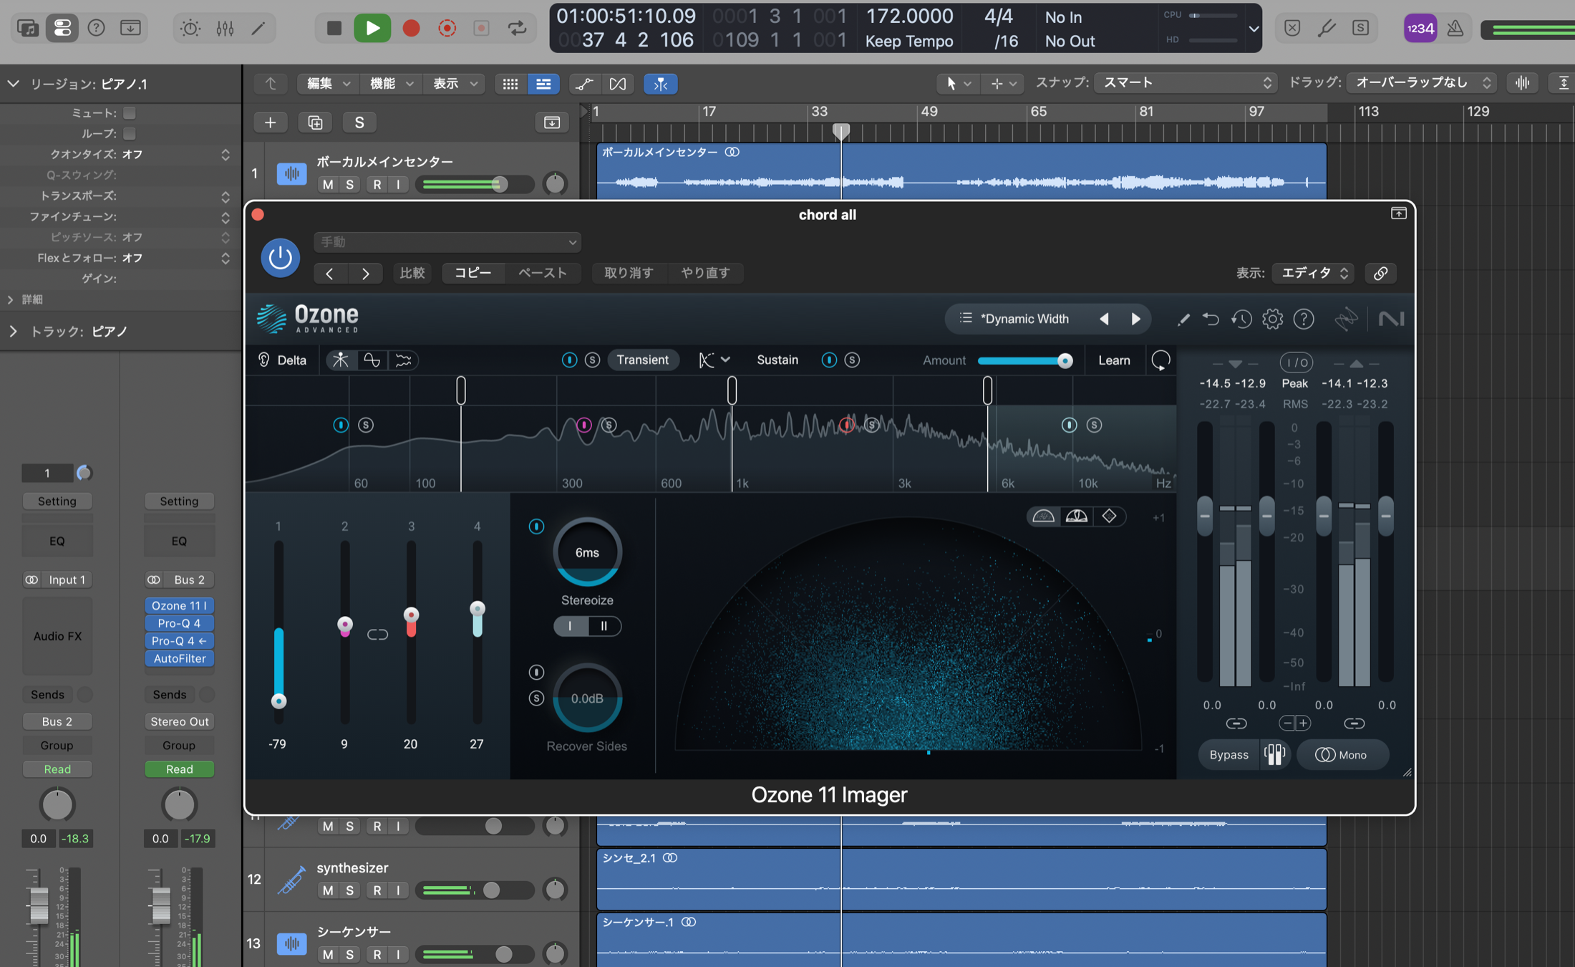
Task: Toggle the Cycle loop button
Action: pos(517,28)
